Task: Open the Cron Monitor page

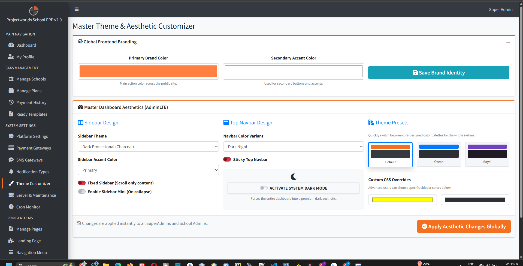Action: pos(28,207)
